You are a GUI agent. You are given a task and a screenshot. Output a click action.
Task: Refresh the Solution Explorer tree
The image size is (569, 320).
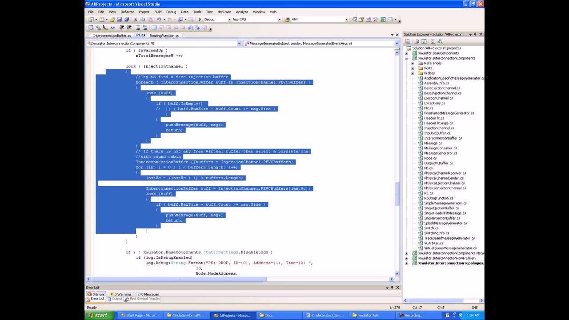tap(424, 41)
